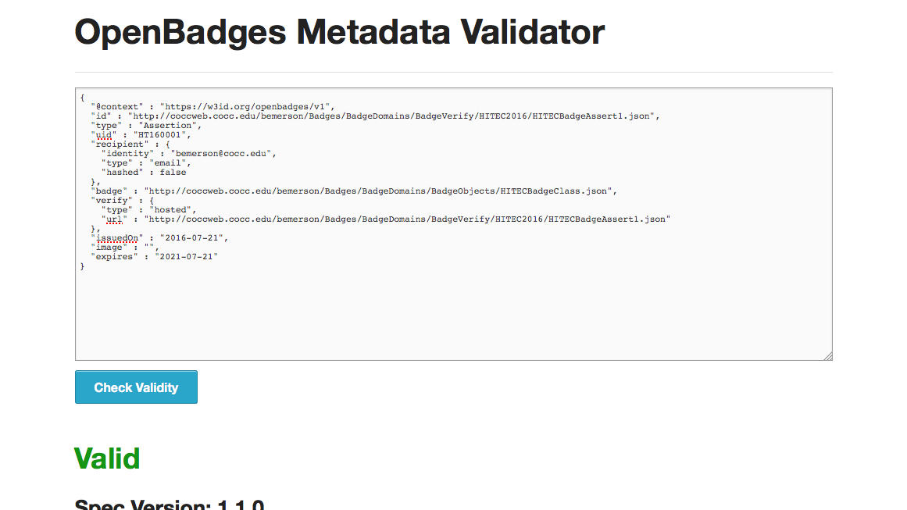Screen dimensions: 907x510
Task: Click the textarea resize handle corner
Action: 828,356
